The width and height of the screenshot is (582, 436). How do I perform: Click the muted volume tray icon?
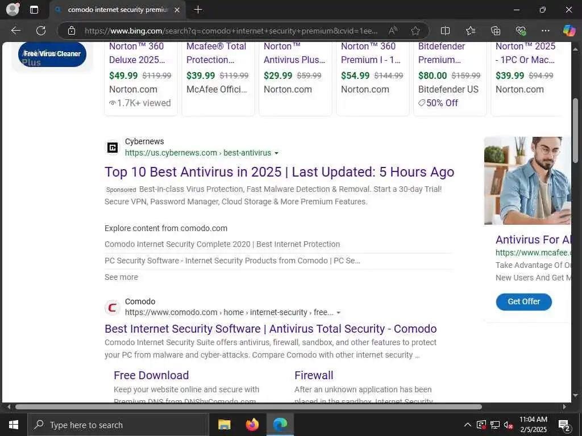(x=508, y=425)
